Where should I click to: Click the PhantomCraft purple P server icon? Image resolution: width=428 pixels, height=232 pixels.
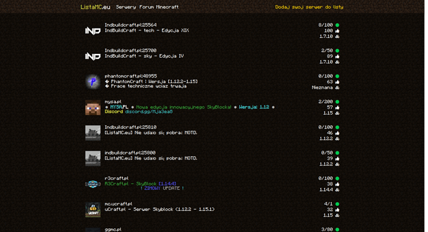click(93, 82)
